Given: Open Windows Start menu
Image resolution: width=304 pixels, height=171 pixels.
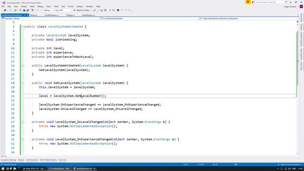Looking at the screenshot, I should [3, 169].
